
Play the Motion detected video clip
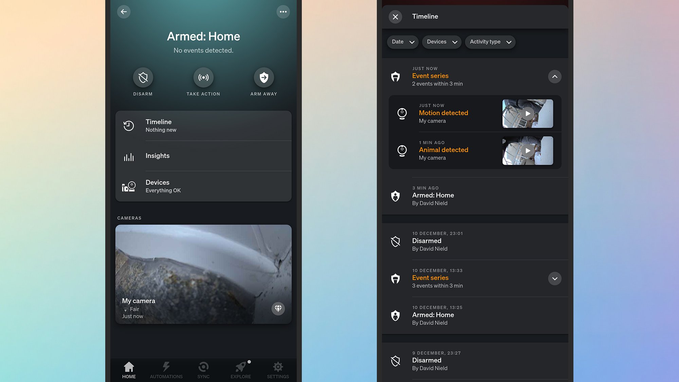tap(528, 114)
